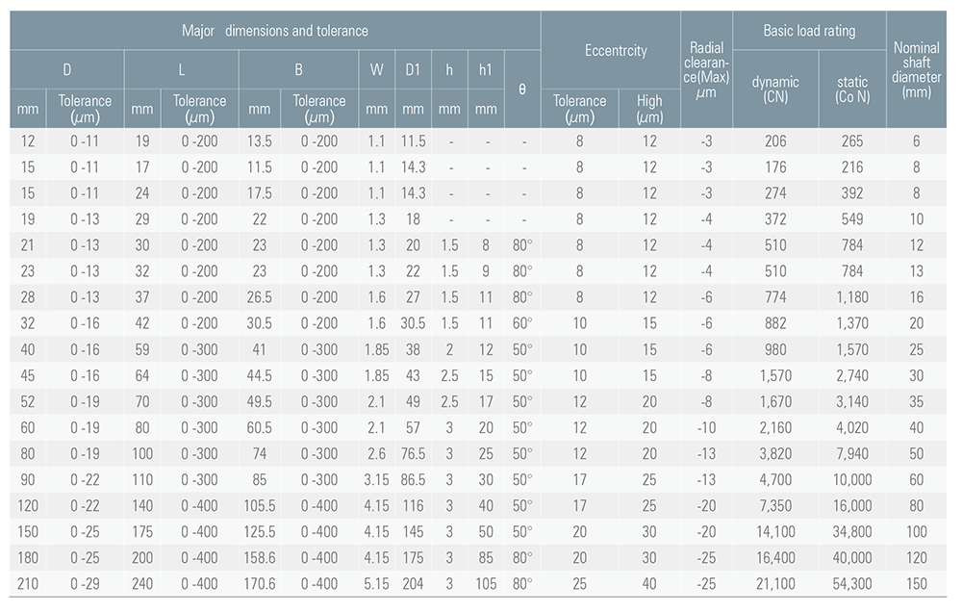Select the B dimension value 13.5
Viewport: 962px width, 613px height.
coord(260,141)
